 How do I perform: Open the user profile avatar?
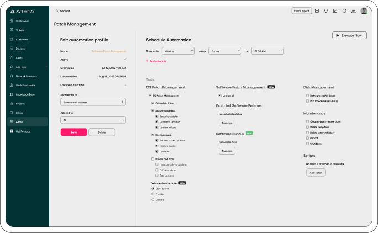364,10
